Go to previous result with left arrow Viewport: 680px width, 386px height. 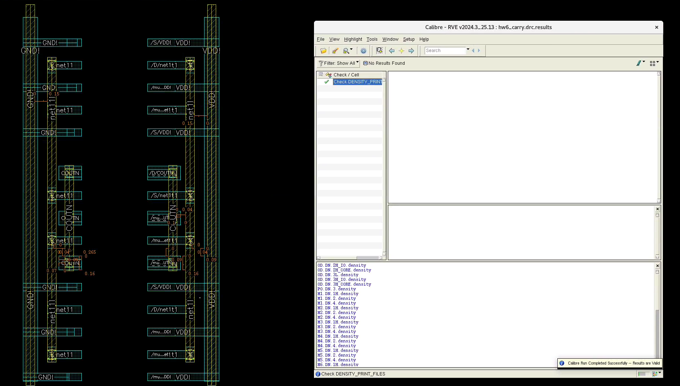click(x=391, y=51)
